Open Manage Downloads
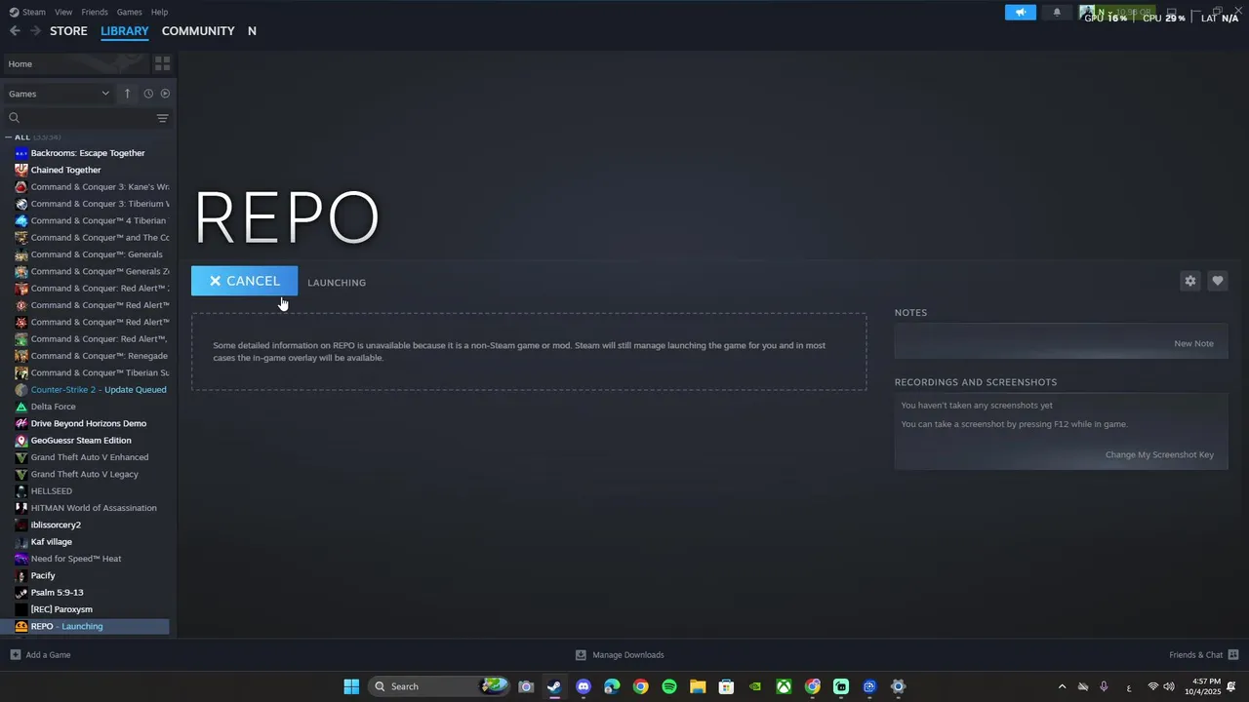Image resolution: width=1249 pixels, height=702 pixels. [620, 655]
